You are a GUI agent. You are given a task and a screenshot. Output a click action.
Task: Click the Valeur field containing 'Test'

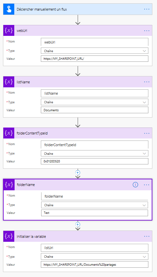click(x=95, y=213)
